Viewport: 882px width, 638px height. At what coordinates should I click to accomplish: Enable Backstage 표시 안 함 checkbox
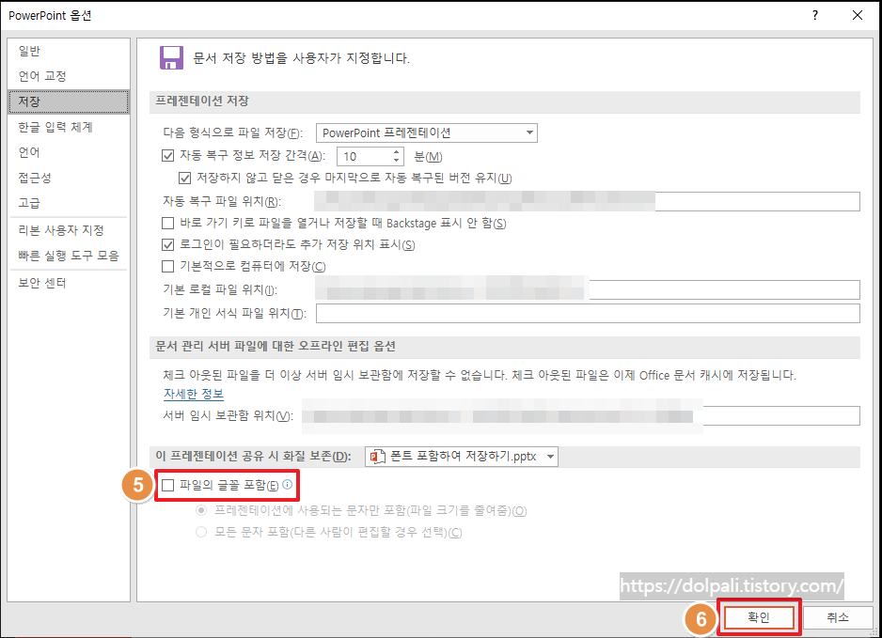click(x=167, y=224)
